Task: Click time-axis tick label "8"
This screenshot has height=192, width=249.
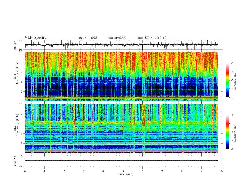Action: coord(182,171)
